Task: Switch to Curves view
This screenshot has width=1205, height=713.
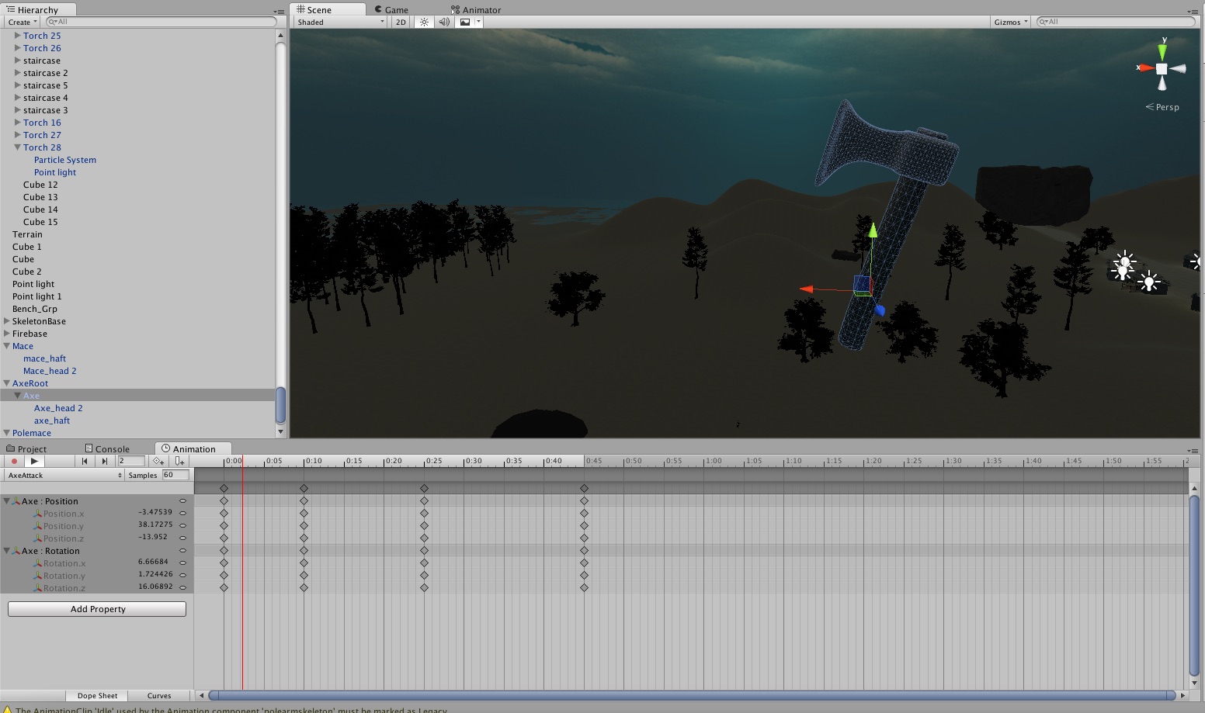Action: (x=159, y=695)
